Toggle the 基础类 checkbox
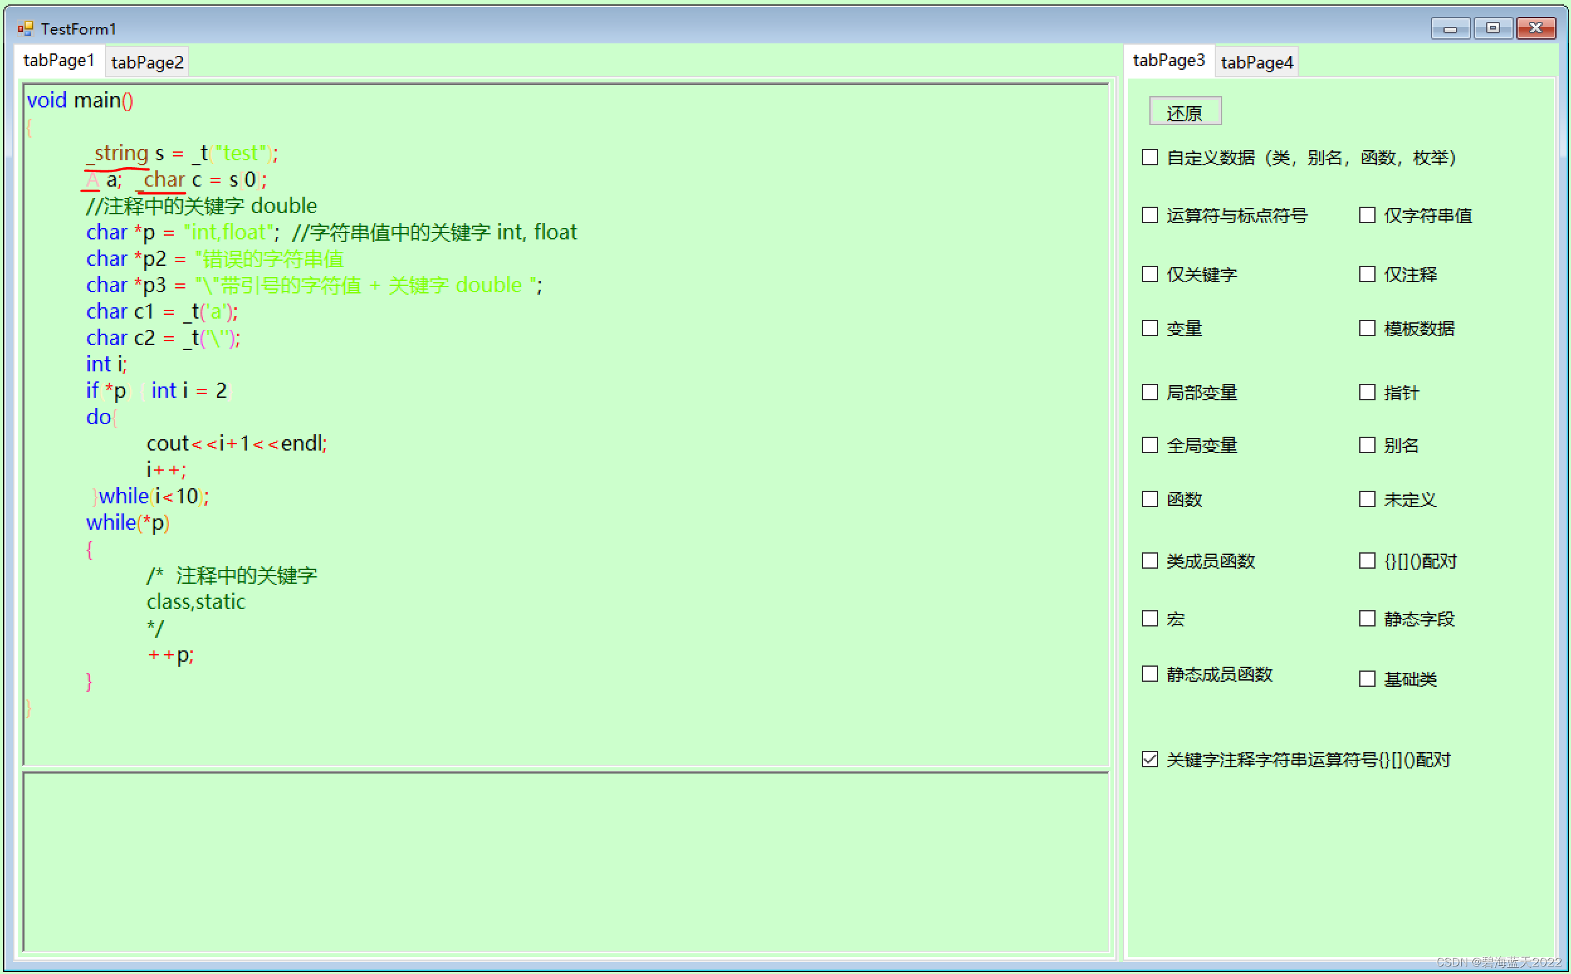Image resolution: width=1571 pixels, height=974 pixels. tap(1367, 679)
